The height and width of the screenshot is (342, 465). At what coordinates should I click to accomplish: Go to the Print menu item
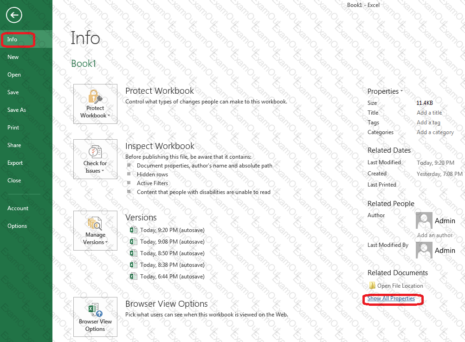click(13, 128)
